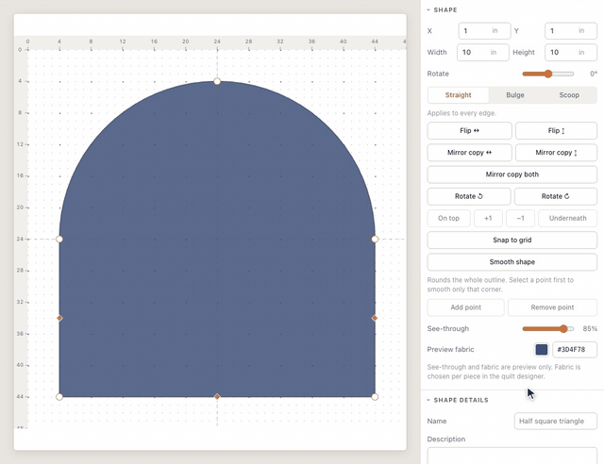Select the Scoop edge tab
The image size is (604, 464).
(569, 95)
